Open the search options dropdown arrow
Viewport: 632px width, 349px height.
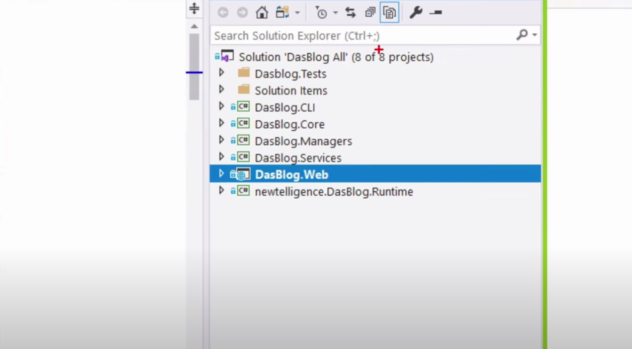point(534,35)
